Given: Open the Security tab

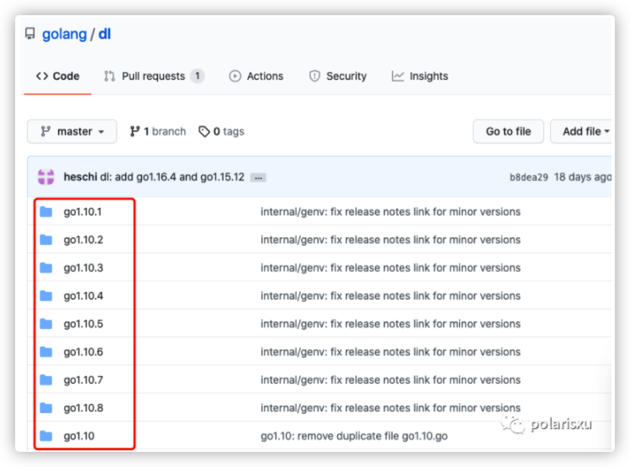Looking at the screenshot, I should coord(338,76).
